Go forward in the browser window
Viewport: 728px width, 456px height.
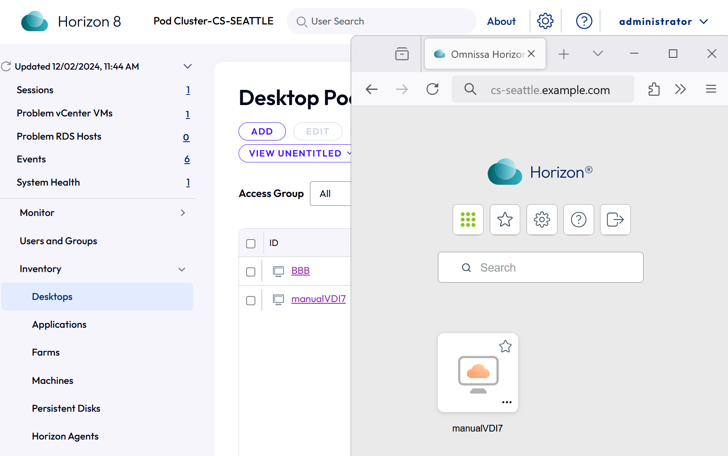402,89
